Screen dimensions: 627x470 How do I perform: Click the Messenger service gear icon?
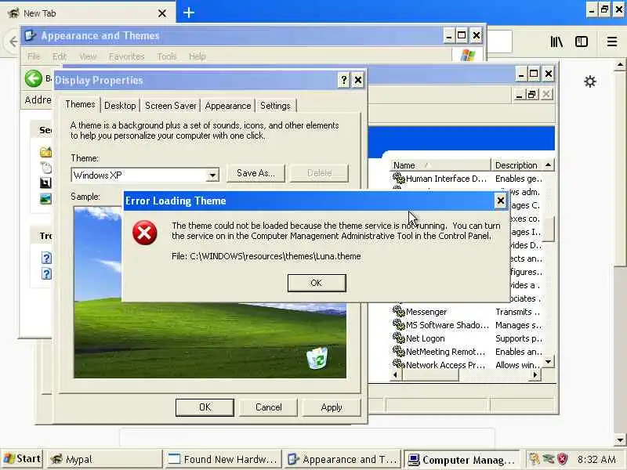coord(399,311)
